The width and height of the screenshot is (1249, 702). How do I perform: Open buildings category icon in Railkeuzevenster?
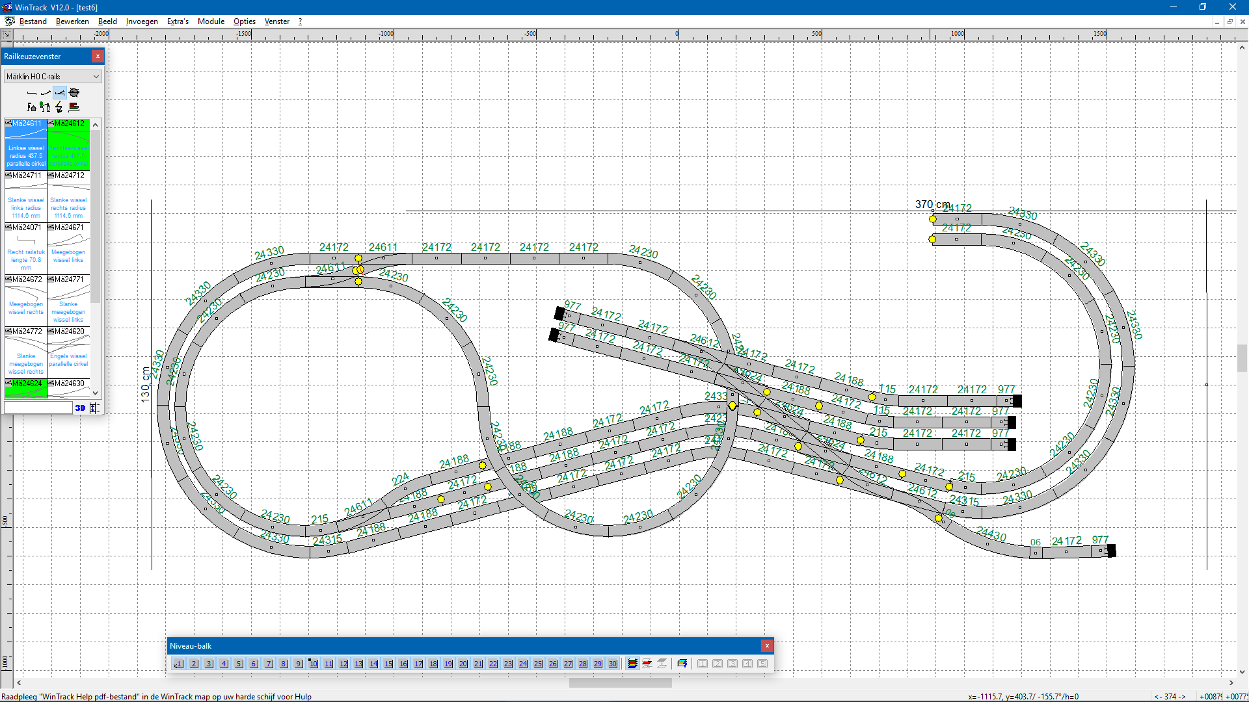[32, 107]
